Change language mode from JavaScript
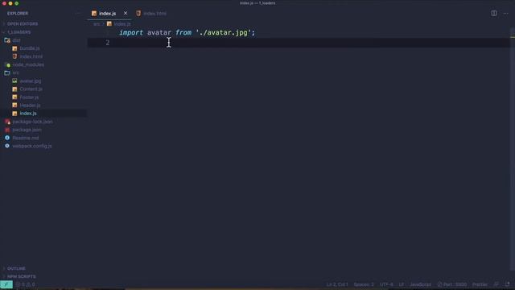The height and width of the screenshot is (290, 515). (x=420, y=284)
